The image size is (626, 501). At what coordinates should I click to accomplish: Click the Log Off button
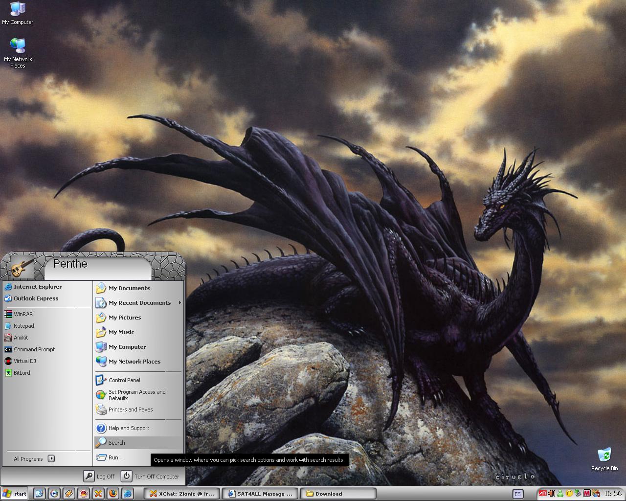[99, 476]
